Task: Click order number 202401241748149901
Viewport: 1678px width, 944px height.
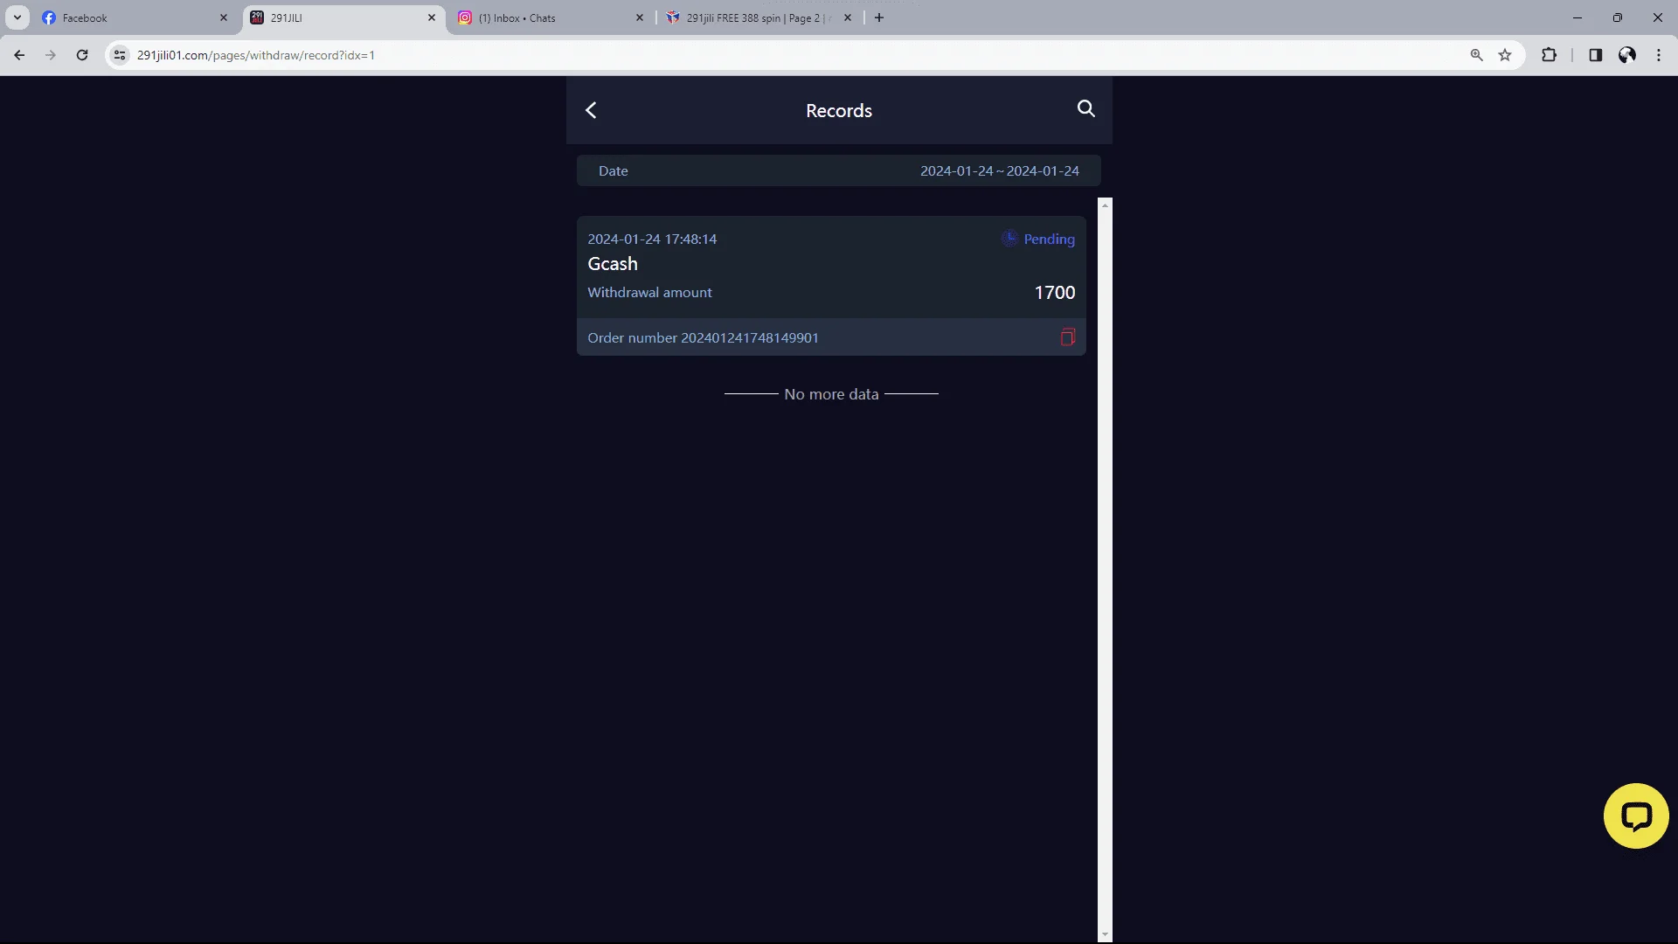Action: pyautogui.click(x=750, y=338)
